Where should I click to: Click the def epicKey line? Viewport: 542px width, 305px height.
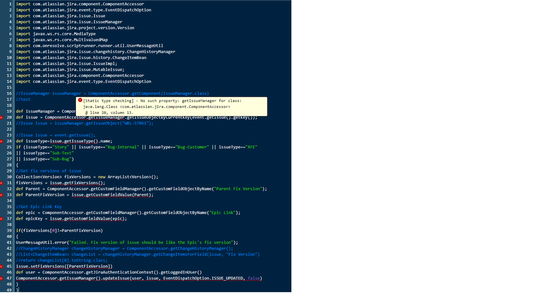click(71, 219)
